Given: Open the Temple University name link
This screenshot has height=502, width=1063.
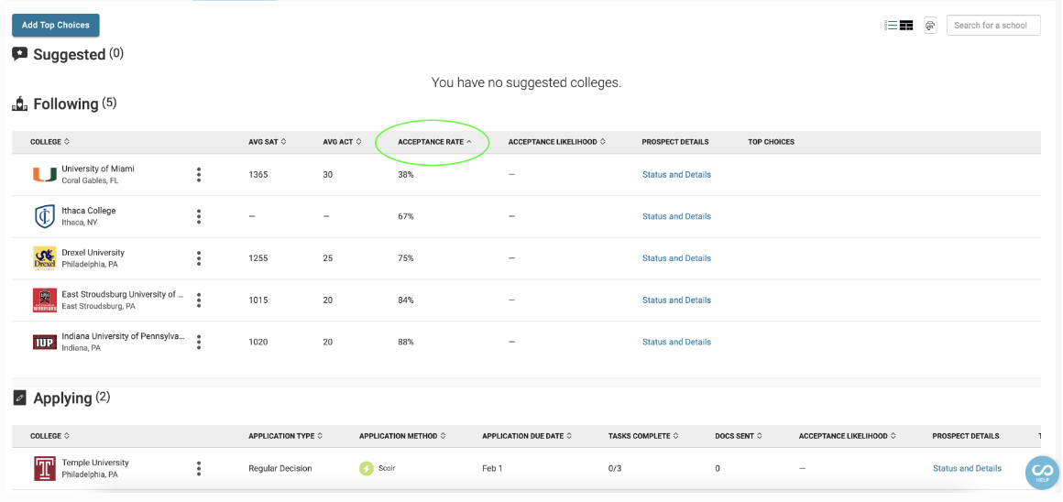Looking at the screenshot, I should click(x=95, y=463).
